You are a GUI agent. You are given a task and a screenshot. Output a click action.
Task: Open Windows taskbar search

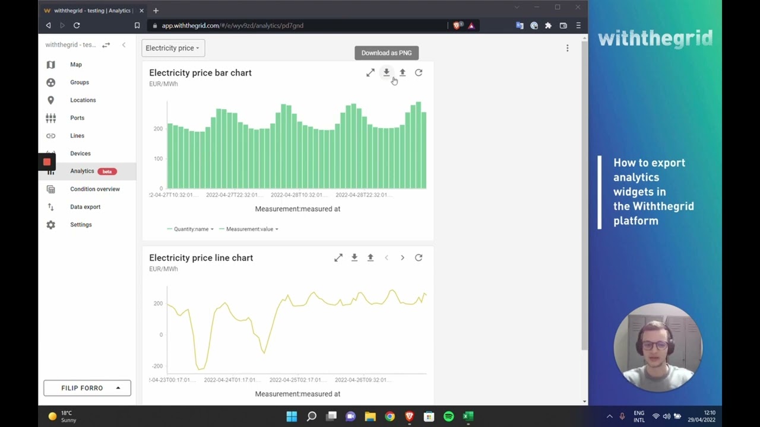click(x=312, y=416)
